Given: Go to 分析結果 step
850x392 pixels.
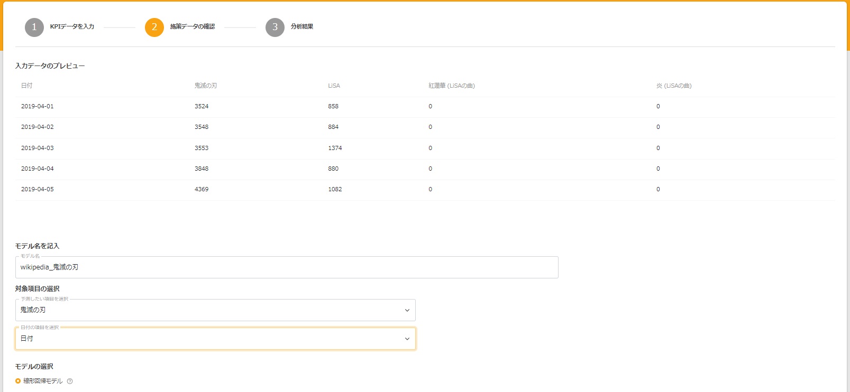Looking at the screenshot, I should point(302,26).
